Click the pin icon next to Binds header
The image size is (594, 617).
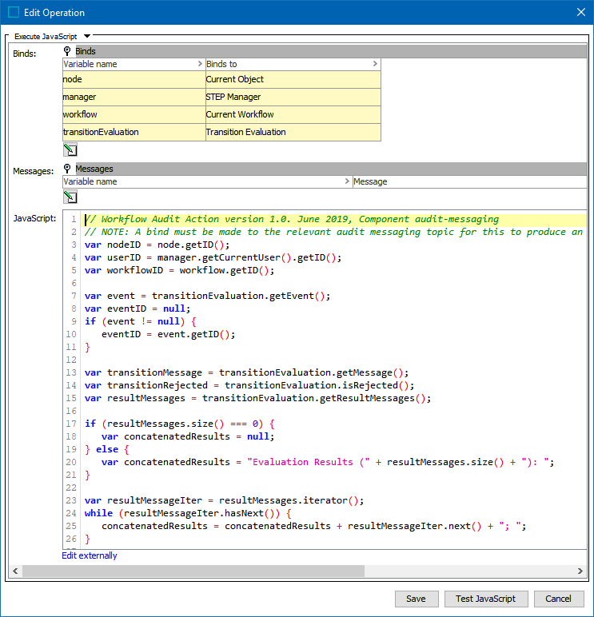[68, 51]
